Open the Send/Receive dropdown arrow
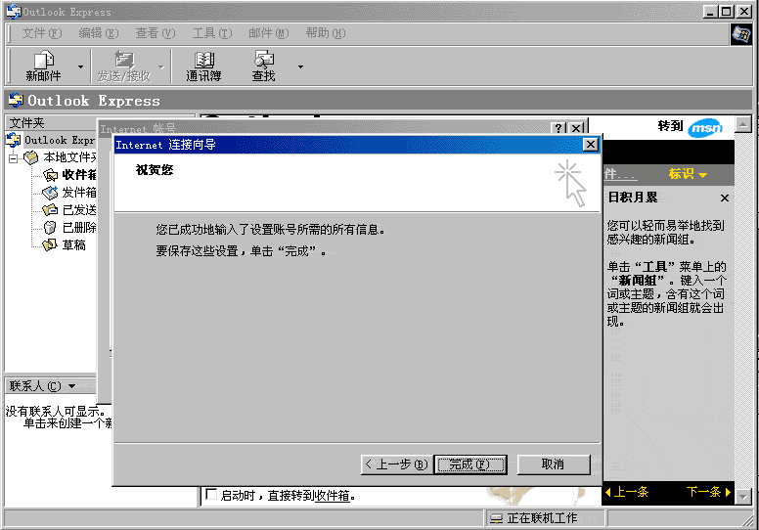The image size is (759, 530). click(161, 66)
